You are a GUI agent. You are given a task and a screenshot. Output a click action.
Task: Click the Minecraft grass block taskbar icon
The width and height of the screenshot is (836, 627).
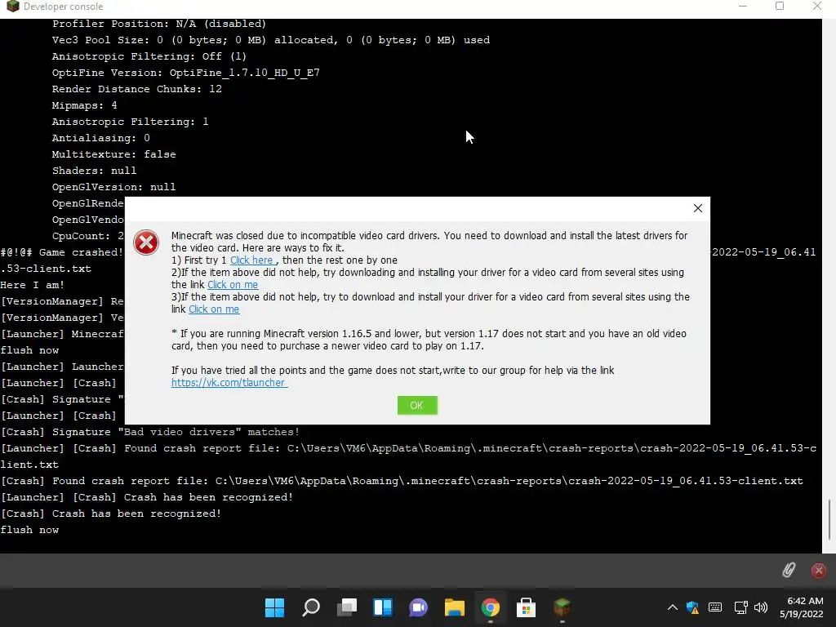pyautogui.click(x=562, y=607)
